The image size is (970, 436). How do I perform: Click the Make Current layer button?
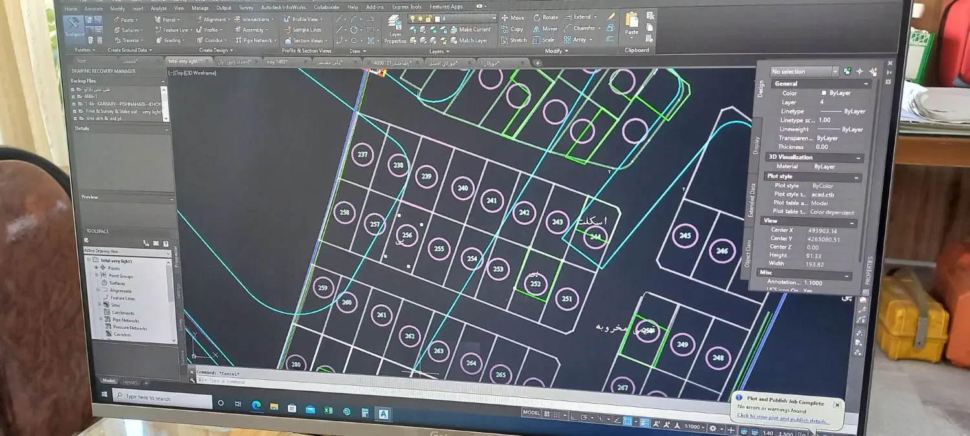pyautogui.click(x=469, y=30)
